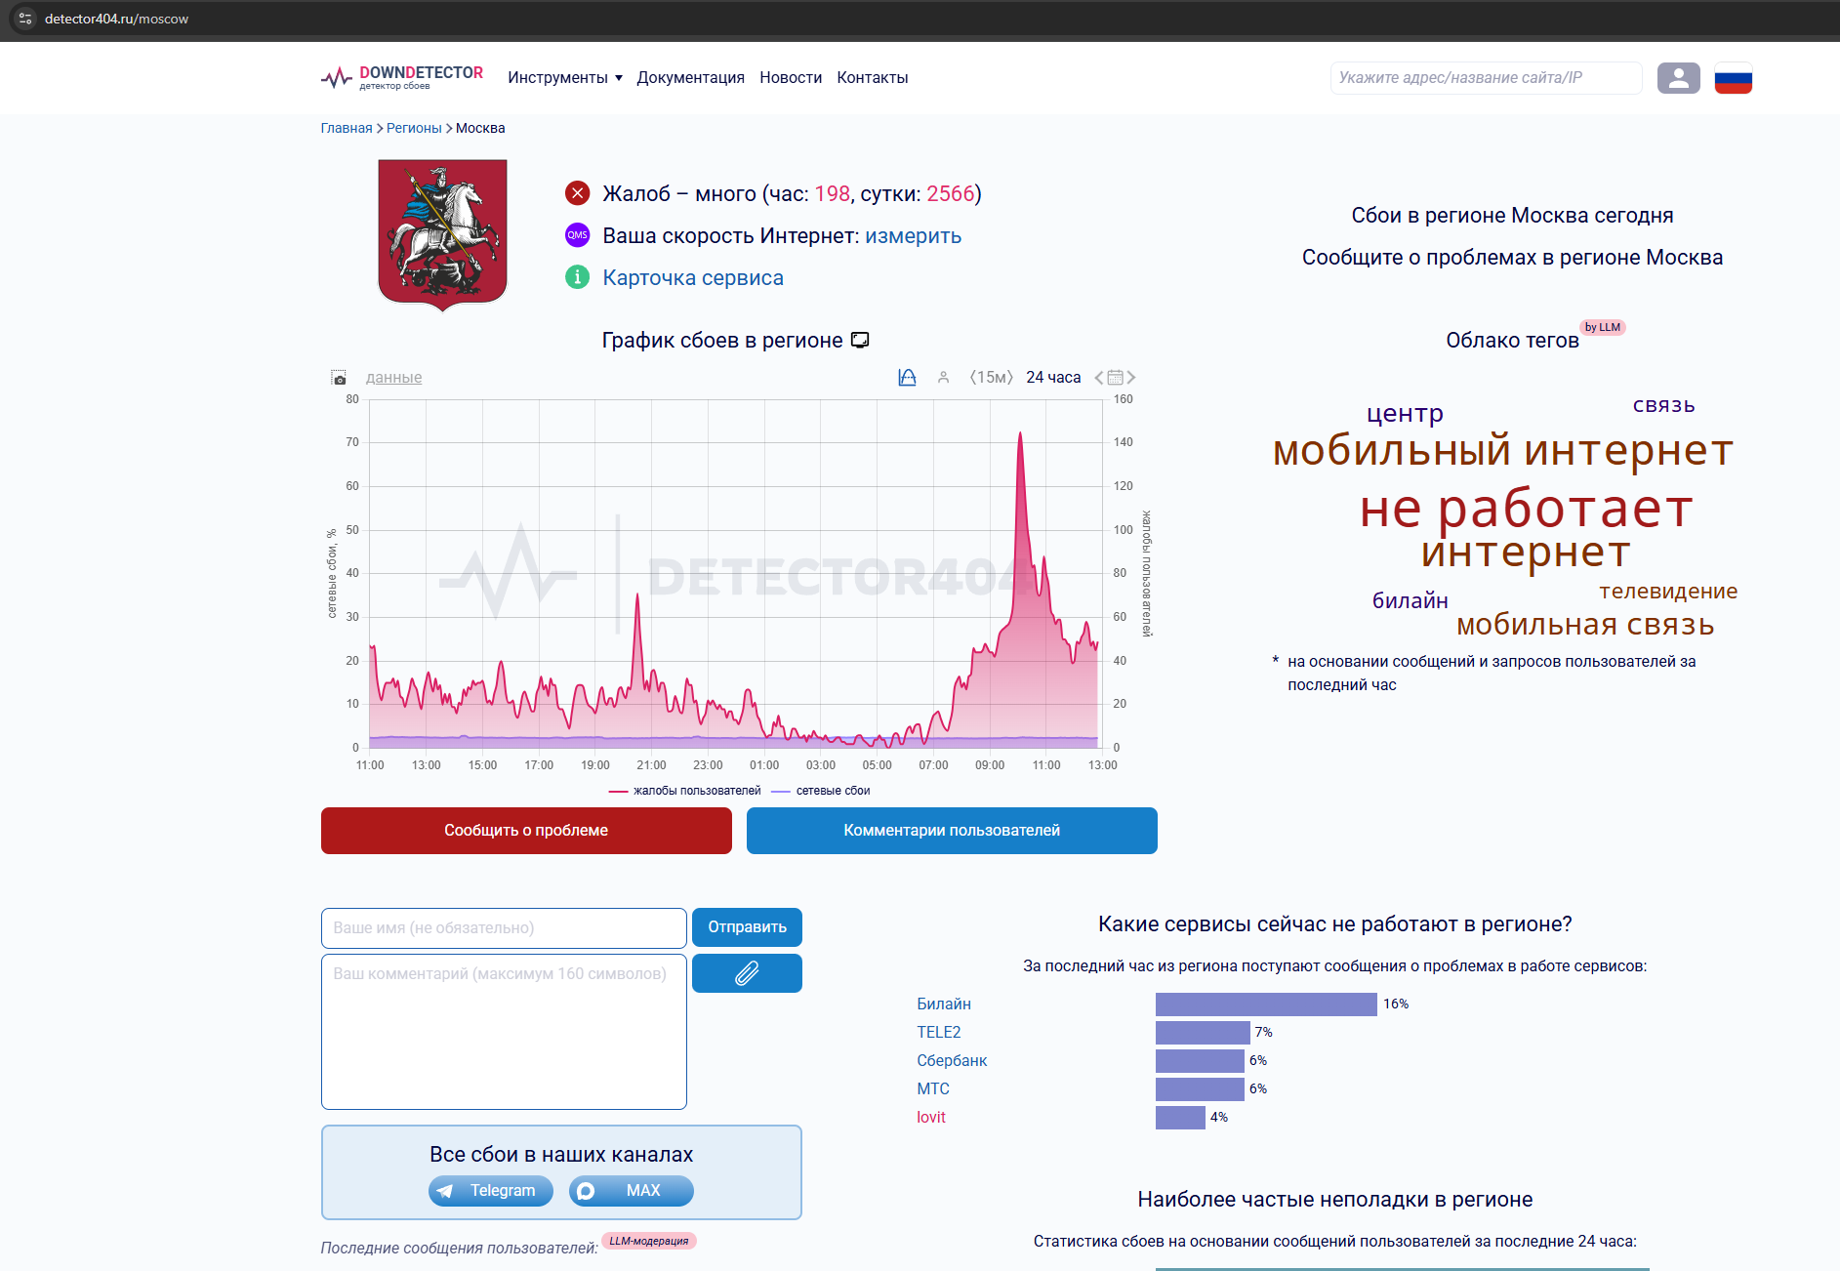Click the измерить speed link
The width and height of the screenshot is (1840, 1271).
[913, 235]
